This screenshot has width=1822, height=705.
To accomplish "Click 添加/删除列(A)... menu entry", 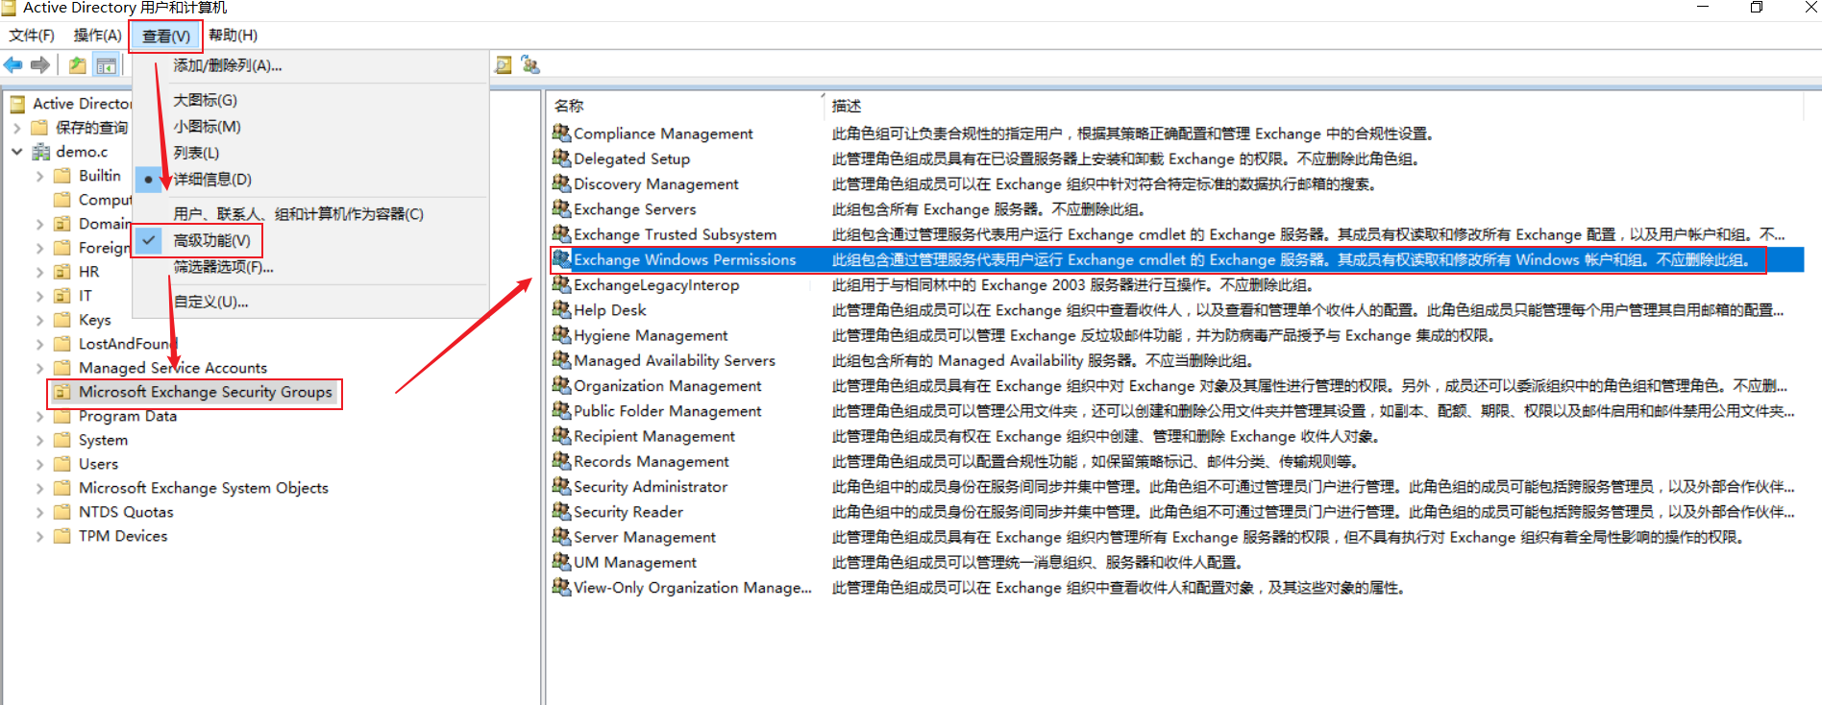I will point(227,65).
